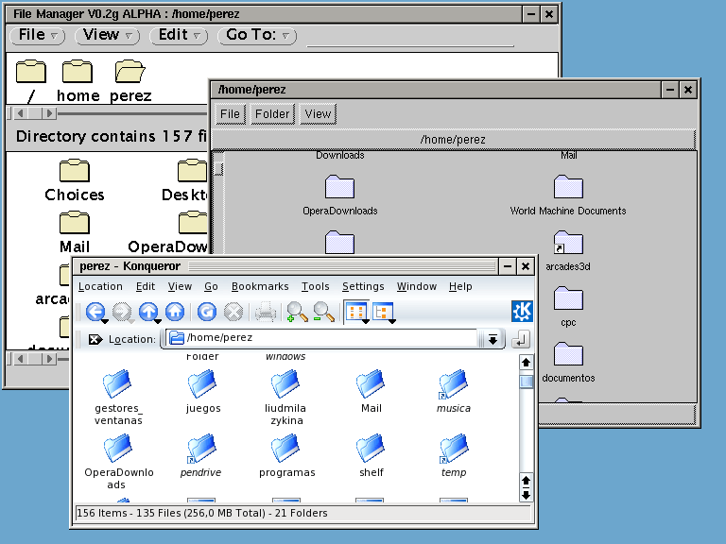Click the Go button beside location field

(x=521, y=339)
